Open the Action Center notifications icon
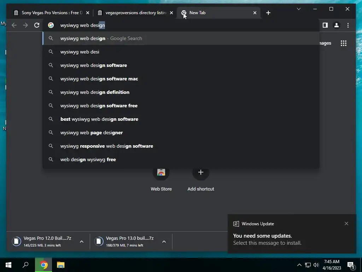 click(x=351, y=265)
